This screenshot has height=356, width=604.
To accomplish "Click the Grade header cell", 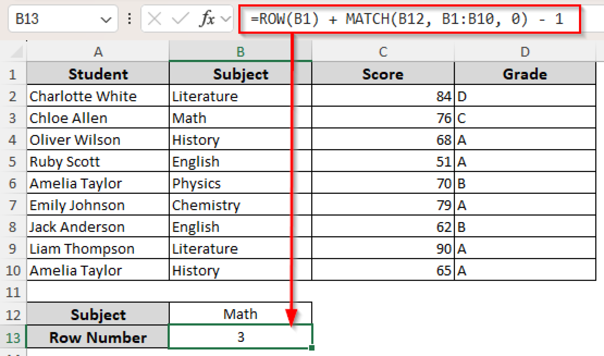I will click(525, 74).
